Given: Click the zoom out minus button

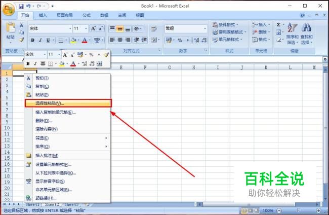Looking at the screenshot, I should pos(279,210).
